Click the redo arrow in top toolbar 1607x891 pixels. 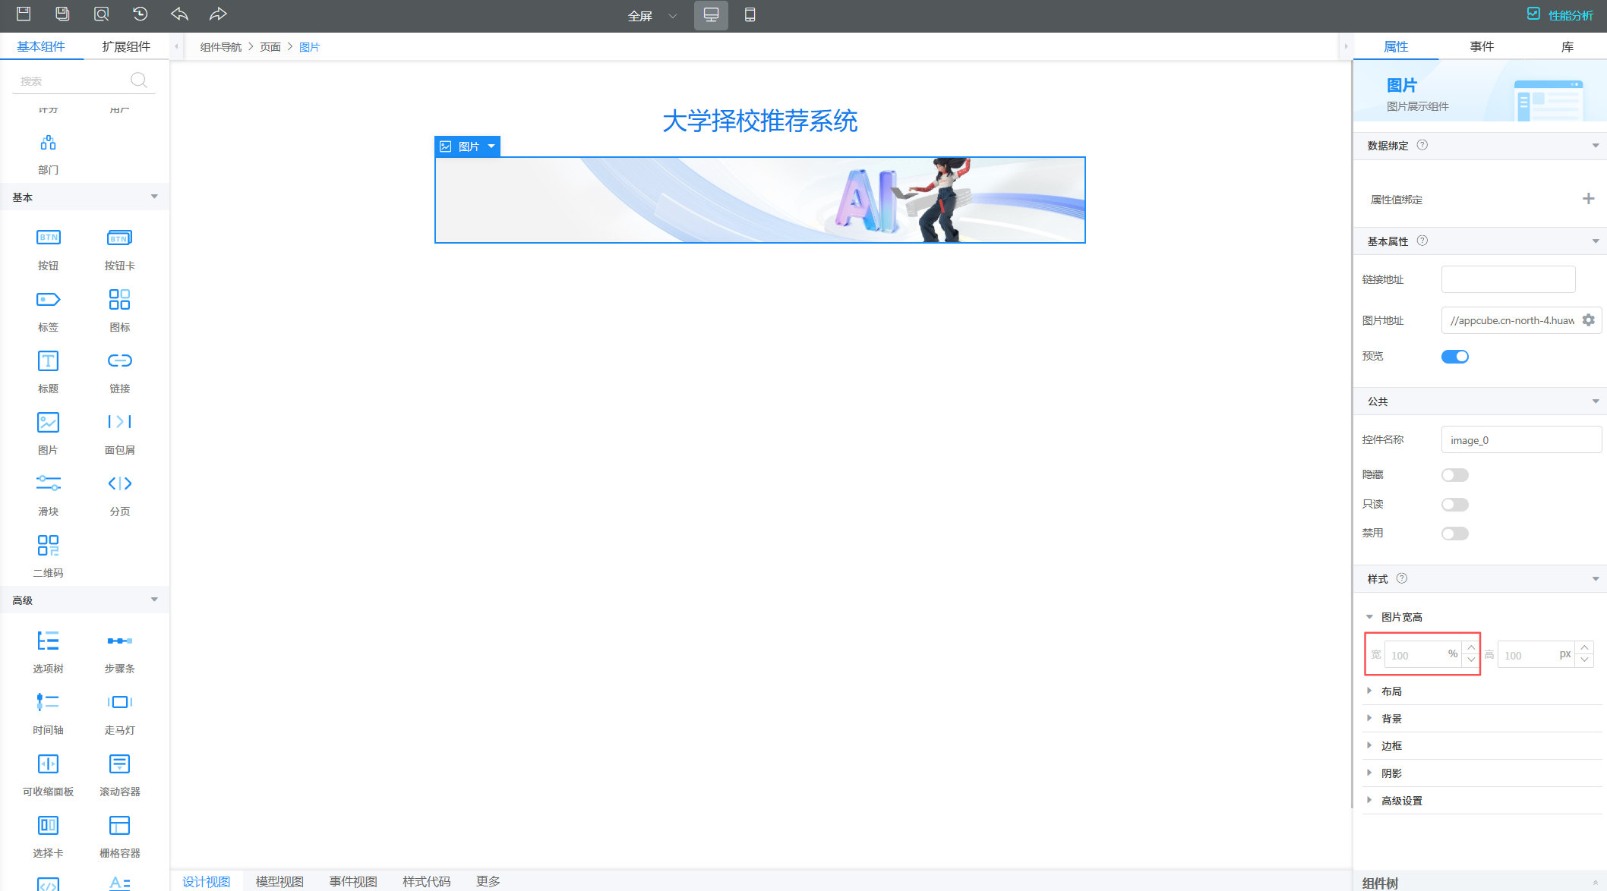[x=218, y=14]
